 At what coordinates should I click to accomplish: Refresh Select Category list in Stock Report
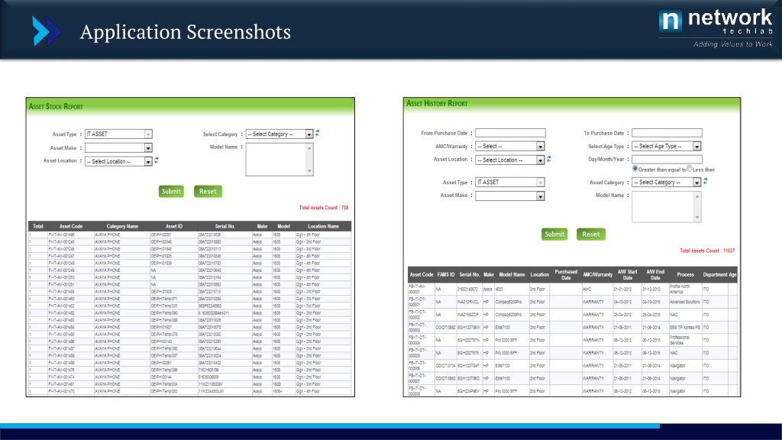pyautogui.click(x=317, y=134)
